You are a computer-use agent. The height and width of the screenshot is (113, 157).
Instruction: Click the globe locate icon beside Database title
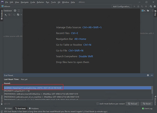click(15, 11)
